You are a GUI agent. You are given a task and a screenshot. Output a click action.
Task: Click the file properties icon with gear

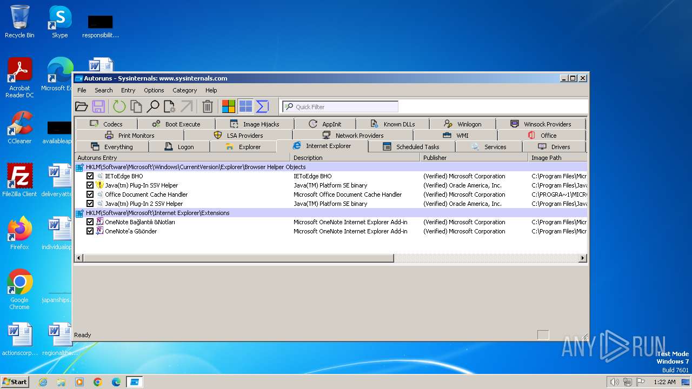[x=170, y=106]
